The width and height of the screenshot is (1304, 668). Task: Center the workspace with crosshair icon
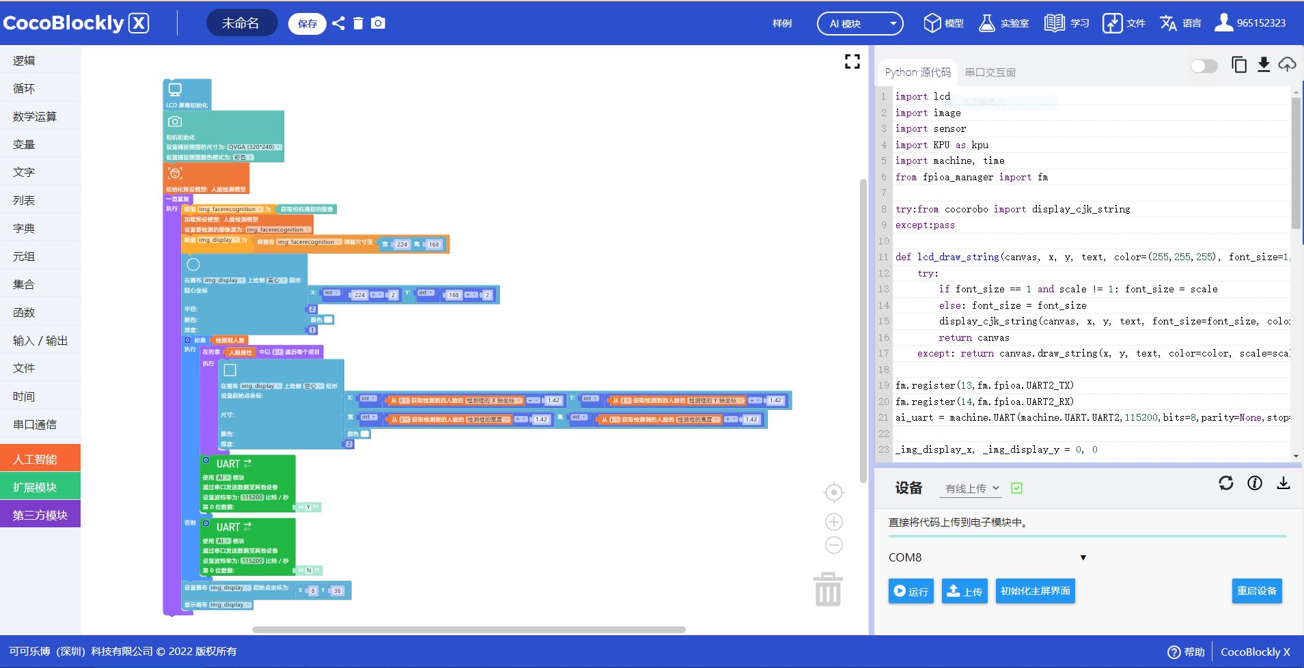click(x=833, y=492)
